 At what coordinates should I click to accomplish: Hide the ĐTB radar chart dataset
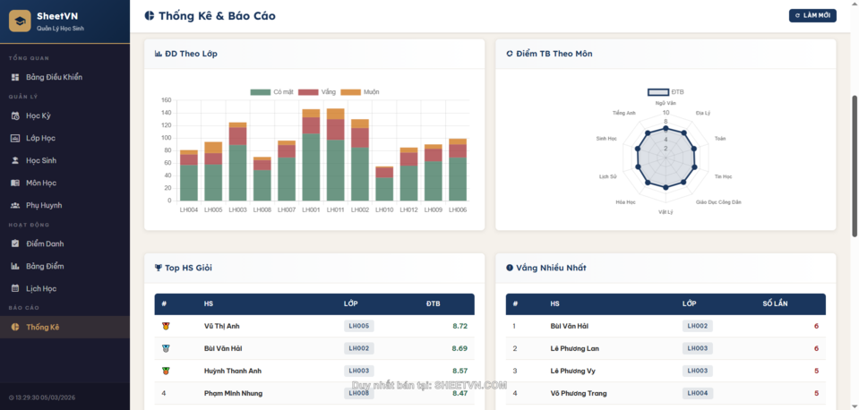pos(665,92)
